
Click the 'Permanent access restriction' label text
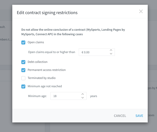point(47,70)
